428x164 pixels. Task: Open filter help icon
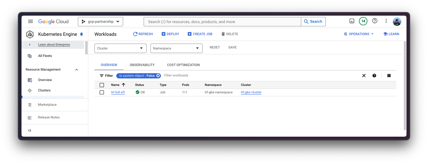(x=374, y=76)
